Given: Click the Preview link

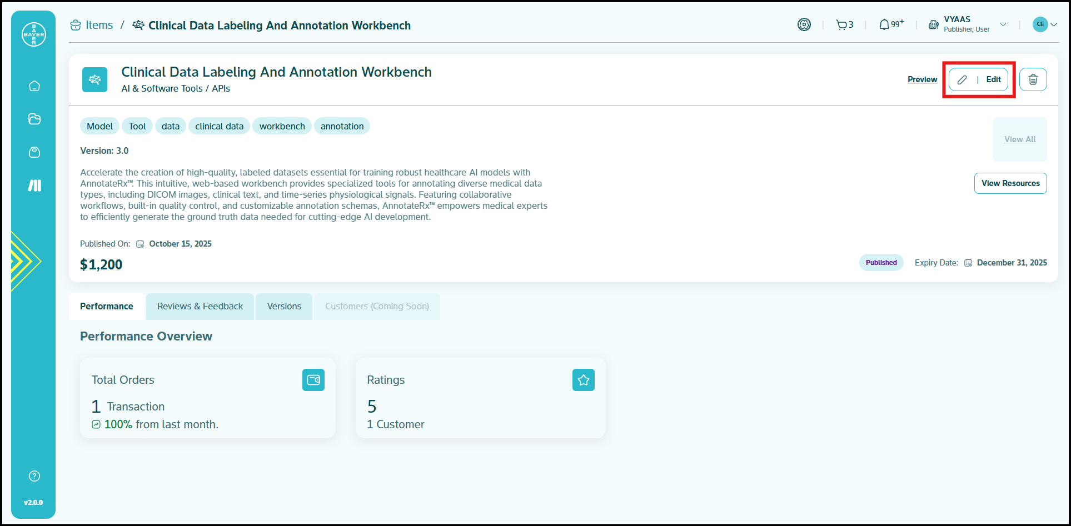Looking at the screenshot, I should coord(922,79).
